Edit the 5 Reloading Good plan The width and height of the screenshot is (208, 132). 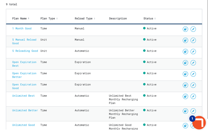tap(193, 51)
